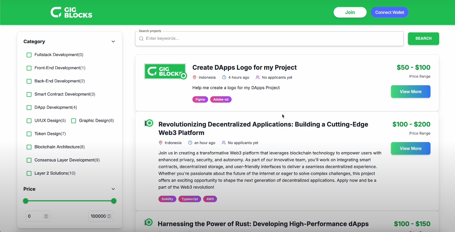455x232 pixels.
Task: Click clock icon beside '4 hours ago'
Action: point(224,77)
